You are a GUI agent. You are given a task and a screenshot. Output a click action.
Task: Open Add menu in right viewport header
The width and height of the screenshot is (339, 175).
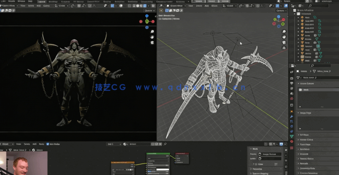pos(207,6)
